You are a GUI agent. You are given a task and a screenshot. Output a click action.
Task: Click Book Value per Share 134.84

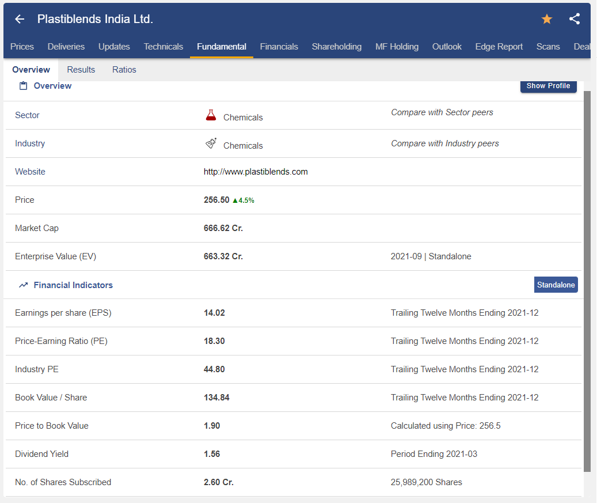(x=216, y=398)
